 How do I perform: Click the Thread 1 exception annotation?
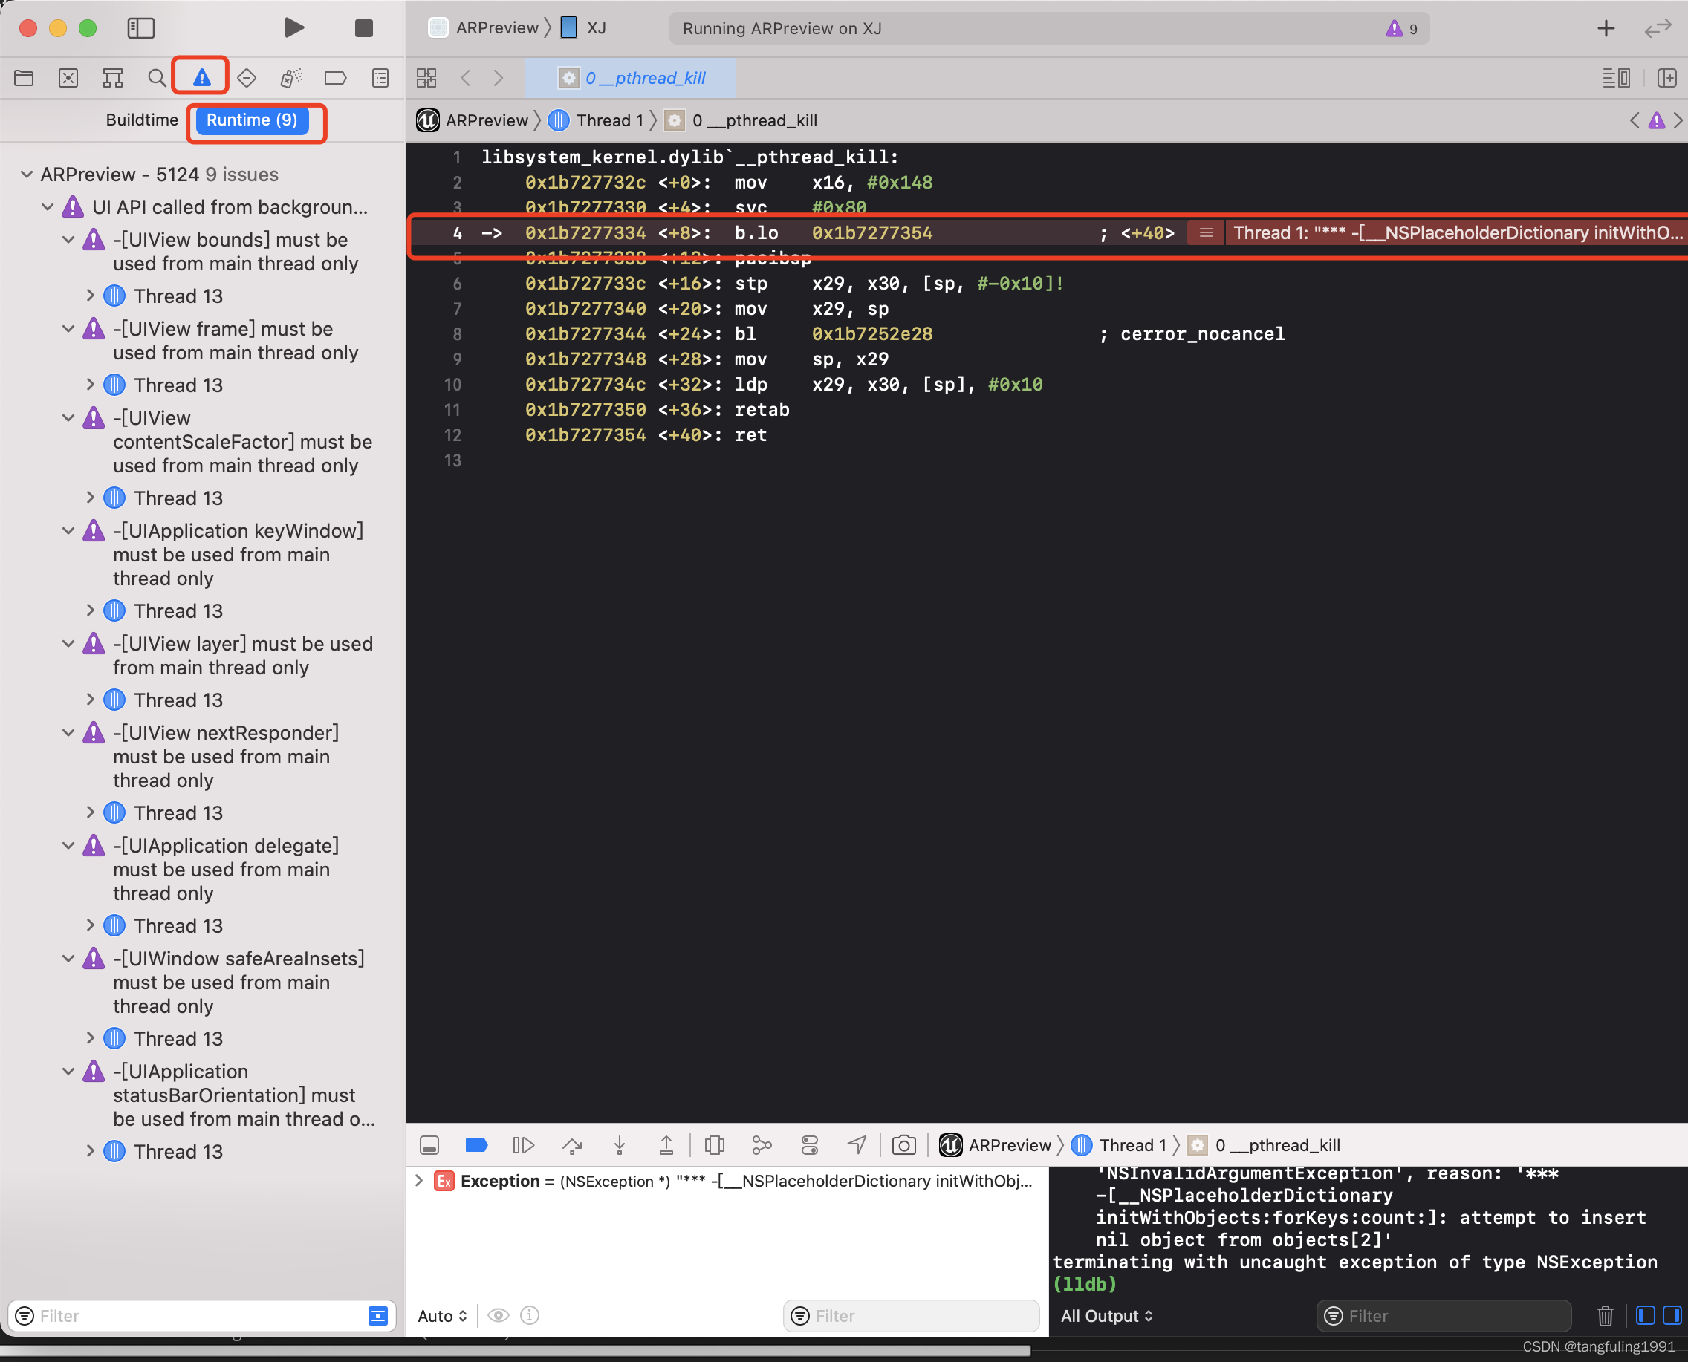(1456, 233)
